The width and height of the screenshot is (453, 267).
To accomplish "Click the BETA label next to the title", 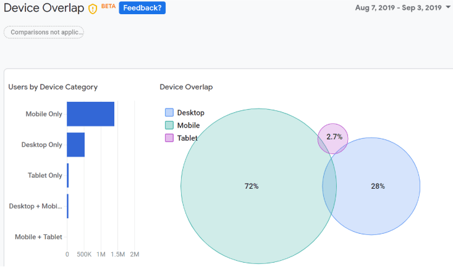I will (x=108, y=6).
